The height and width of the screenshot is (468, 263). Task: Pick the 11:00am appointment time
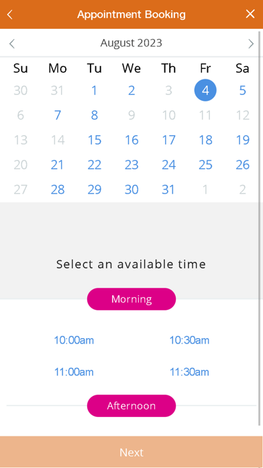coord(74,373)
